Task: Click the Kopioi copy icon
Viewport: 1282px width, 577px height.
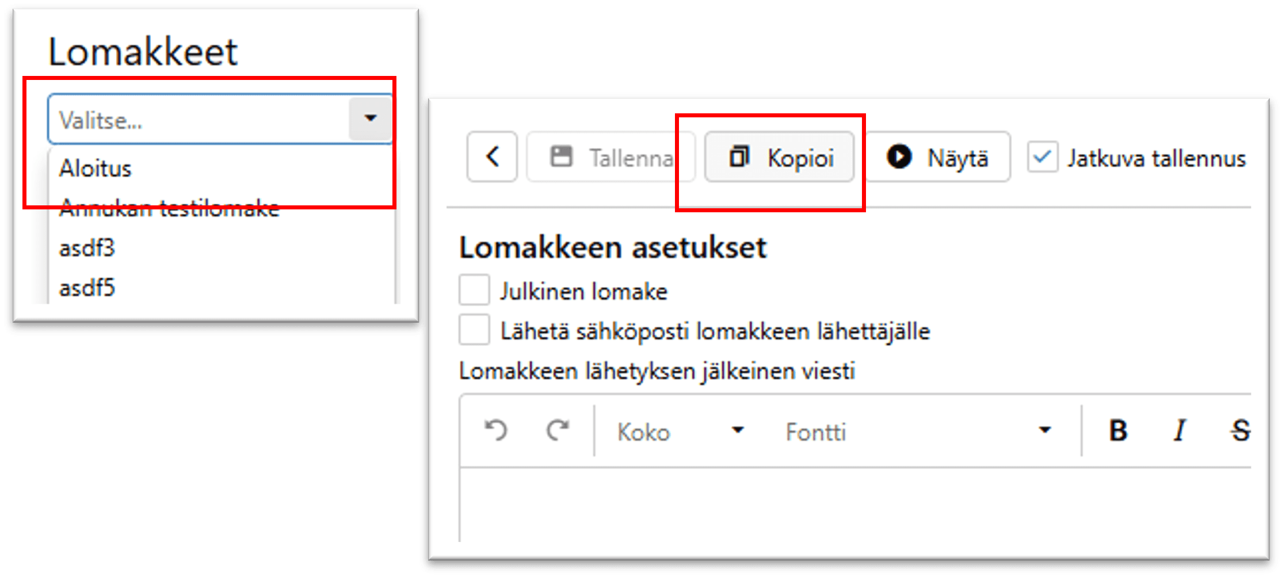Action: click(x=739, y=156)
